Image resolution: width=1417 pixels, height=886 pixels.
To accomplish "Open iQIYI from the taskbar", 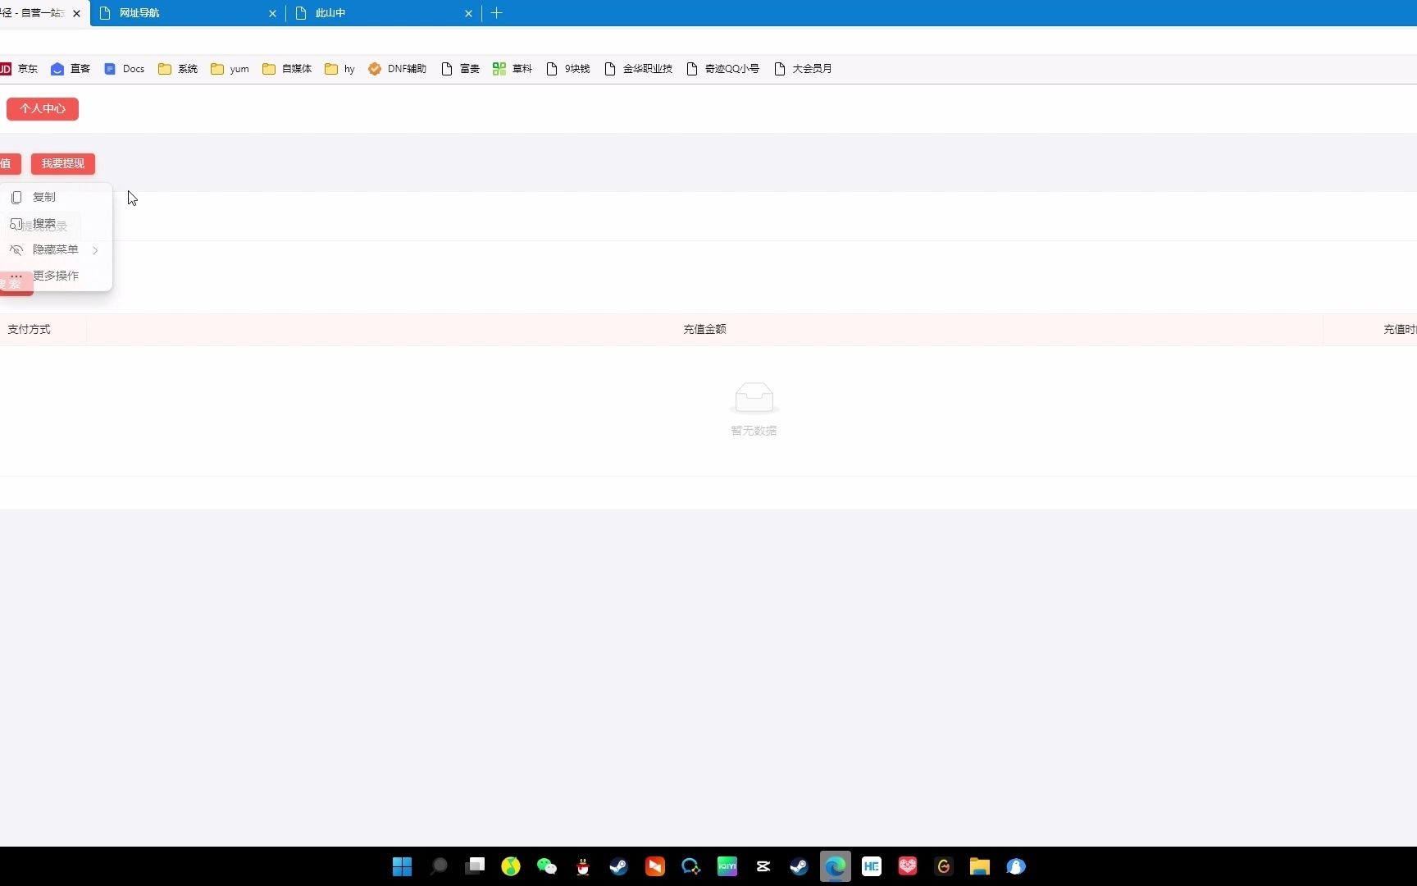I will tap(727, 866).
